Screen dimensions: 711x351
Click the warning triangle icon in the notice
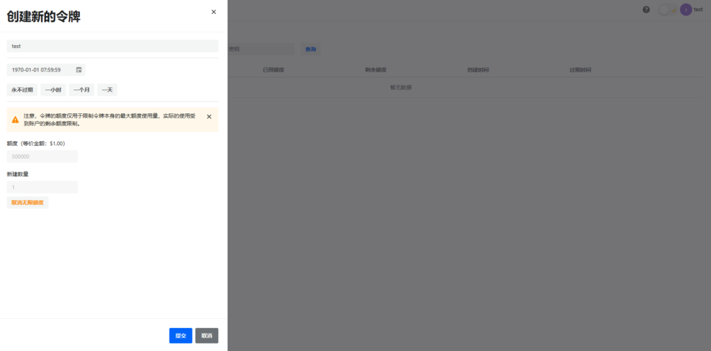click(x=15, y=120)
